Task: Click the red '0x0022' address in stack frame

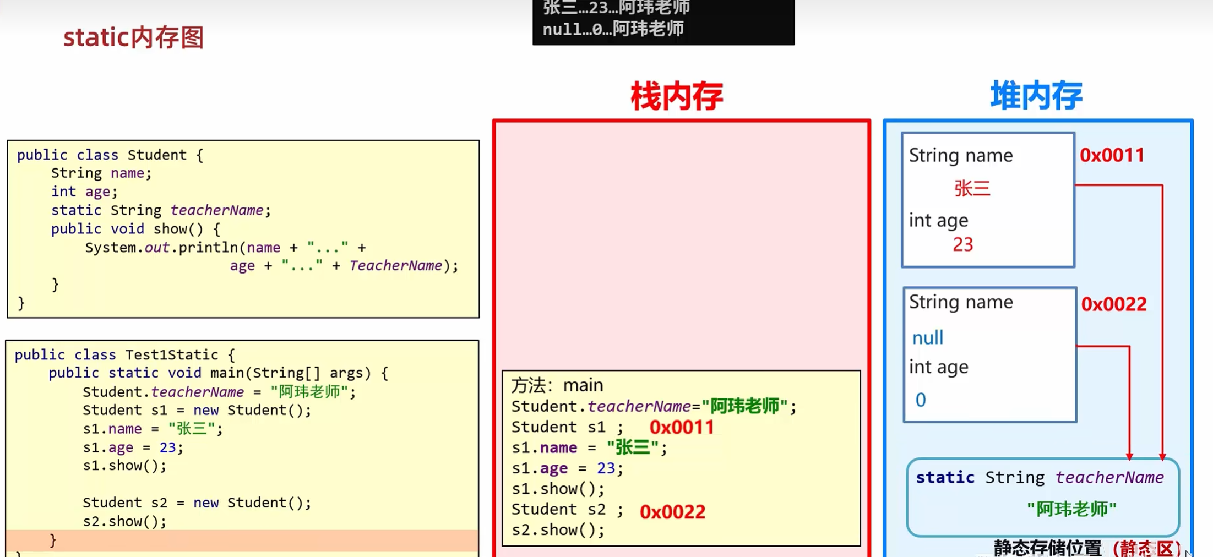Action: coord(672,512)
